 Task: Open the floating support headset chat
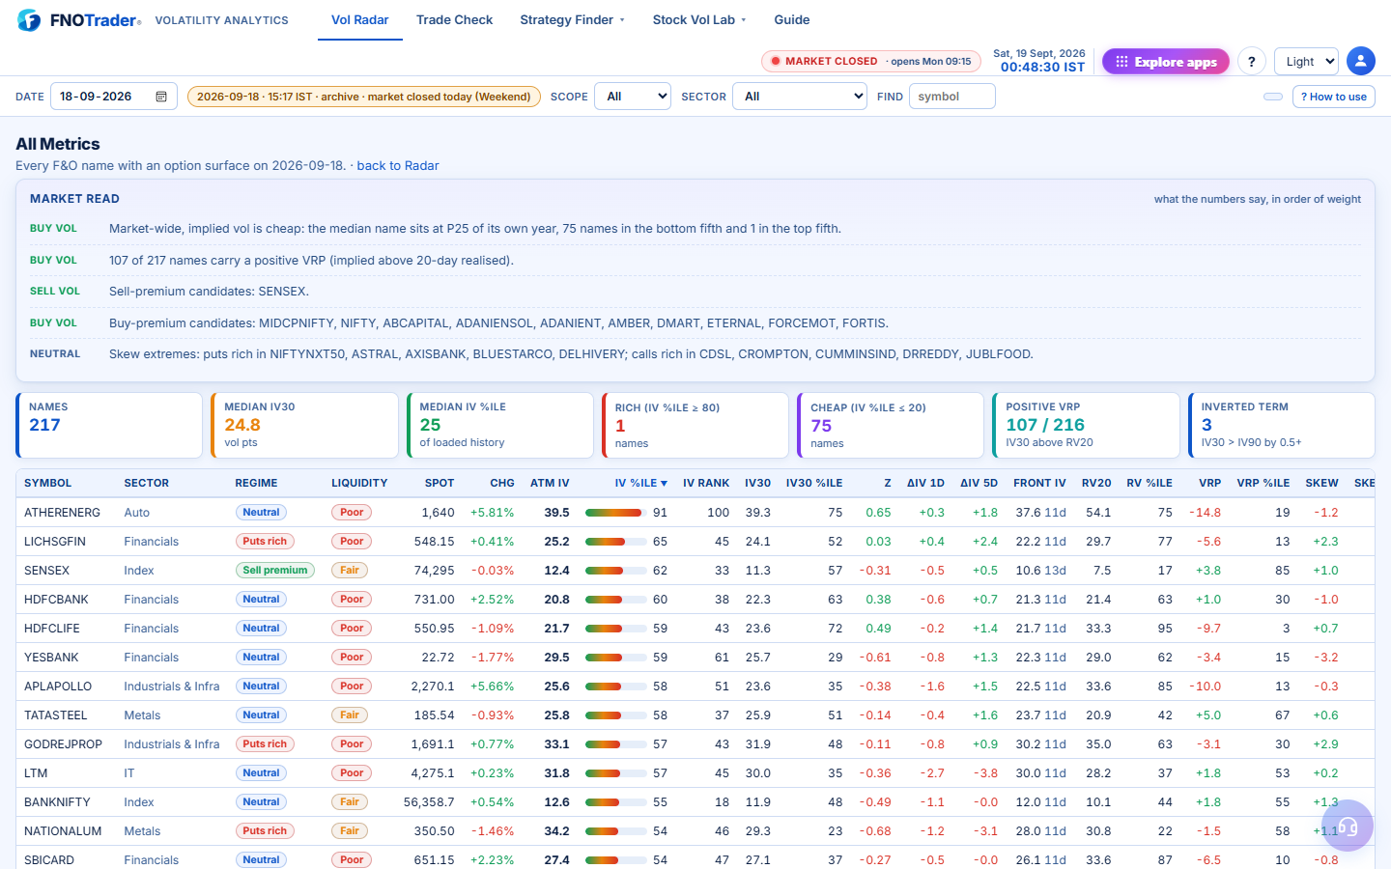(1348, 826)
